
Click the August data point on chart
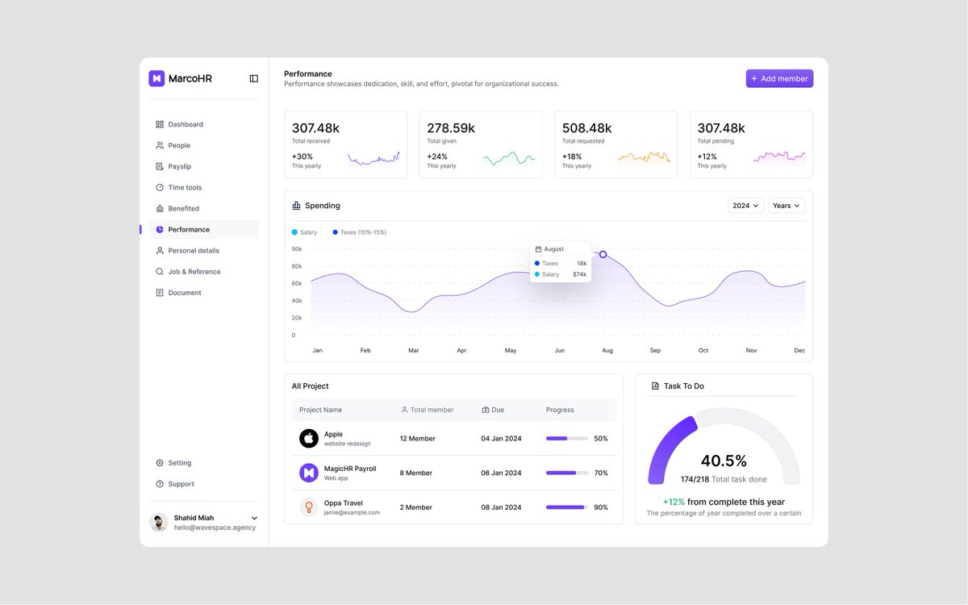pyautogui.click(x=603, y=254)
